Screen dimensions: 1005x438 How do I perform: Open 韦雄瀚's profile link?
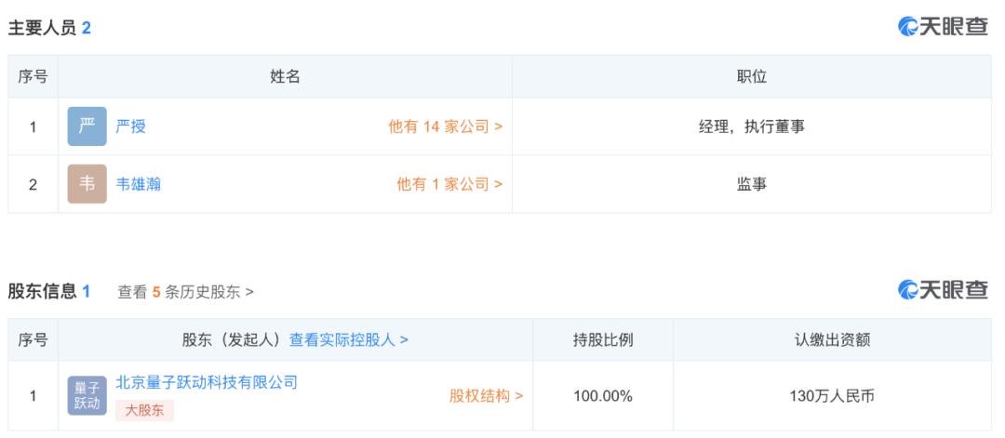pyautogui.click(x=138, y=184)
